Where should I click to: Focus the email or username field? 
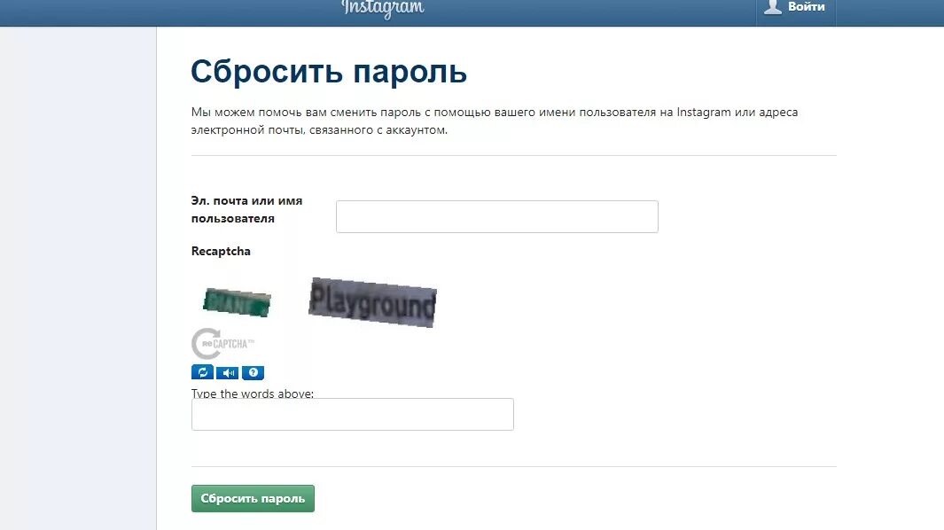point(496,217)
